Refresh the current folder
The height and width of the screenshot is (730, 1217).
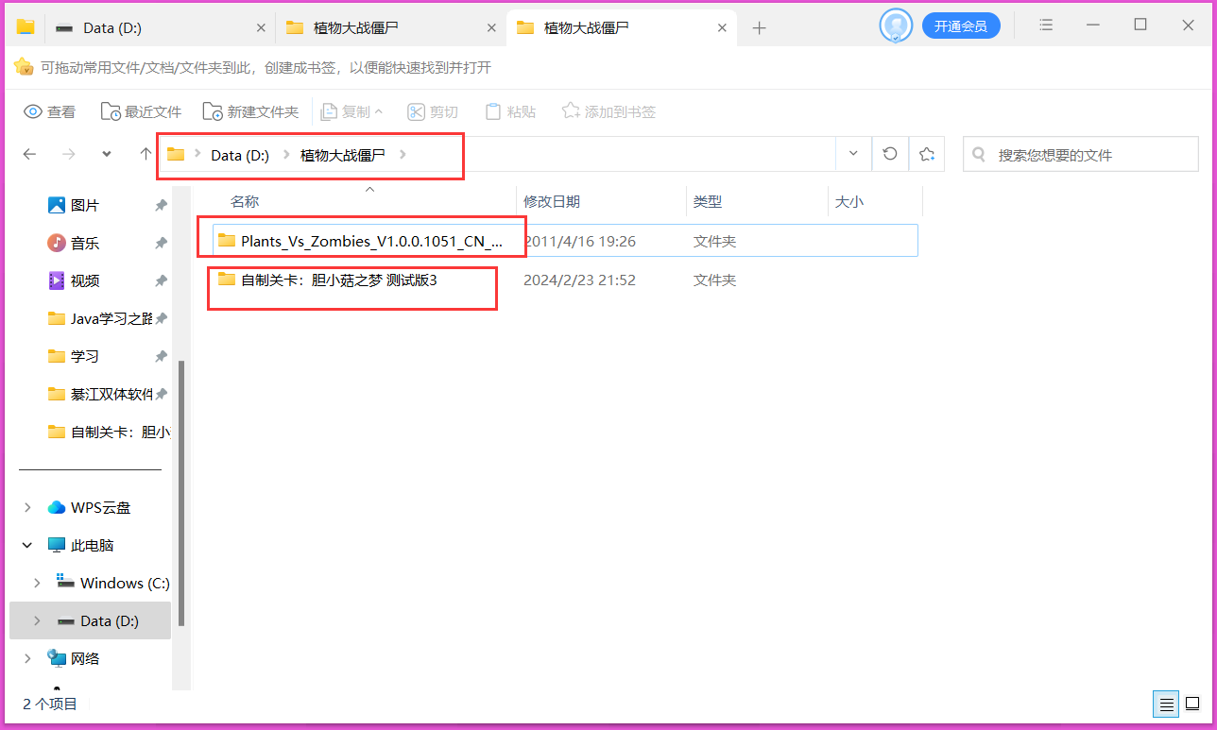coord(889,154)
